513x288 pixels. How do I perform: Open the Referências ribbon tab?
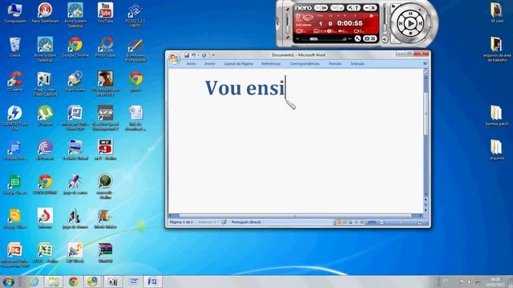click(x=271, y=64)
